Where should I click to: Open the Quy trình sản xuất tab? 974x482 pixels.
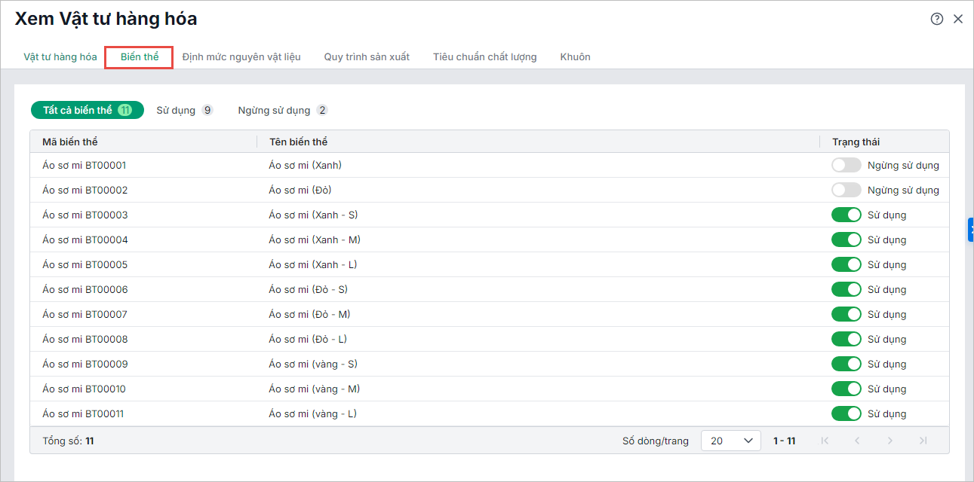tap(367, 57)
